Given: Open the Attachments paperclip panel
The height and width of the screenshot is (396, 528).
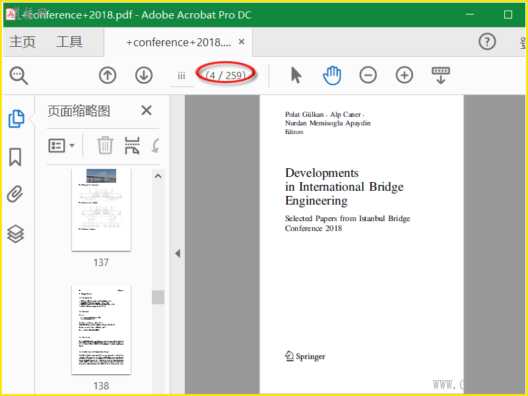Looking at the screenshot, I should (x=15, y=194).
